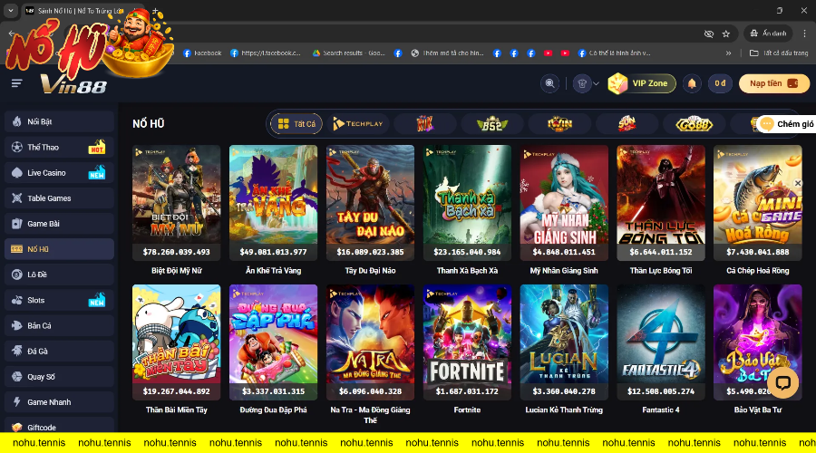
Task: Open the browser tab search dropdown
Action: click(10, 11)
